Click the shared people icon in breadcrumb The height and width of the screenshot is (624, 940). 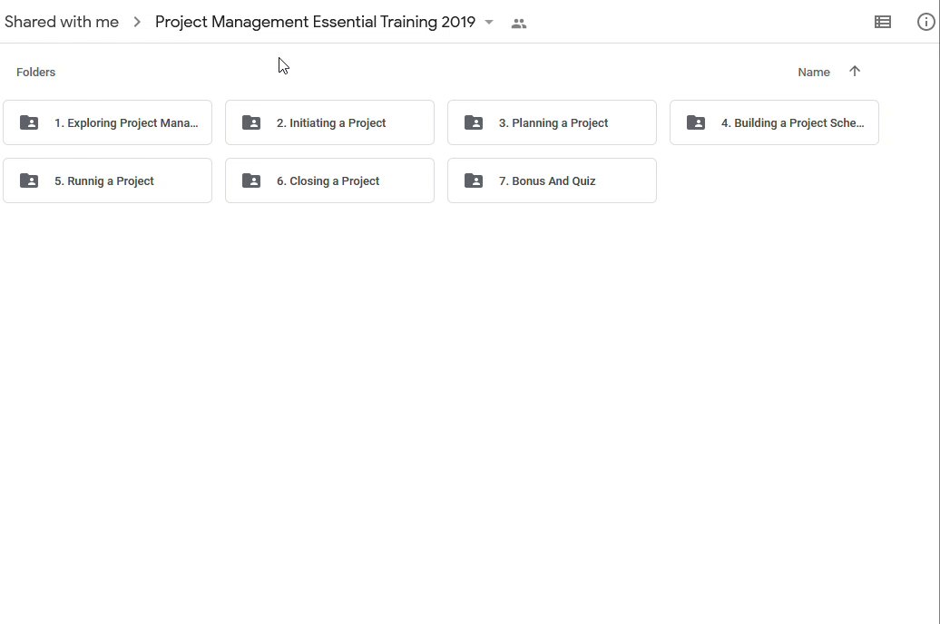point(519,24)
